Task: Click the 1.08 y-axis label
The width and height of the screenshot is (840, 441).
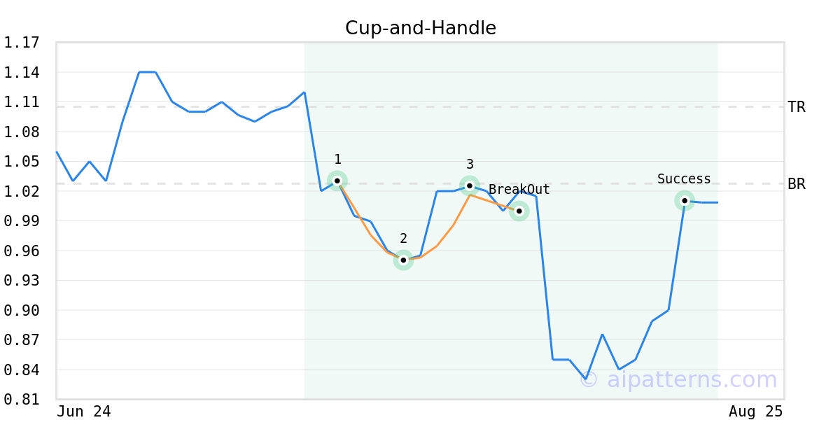Action: point(21,132)
